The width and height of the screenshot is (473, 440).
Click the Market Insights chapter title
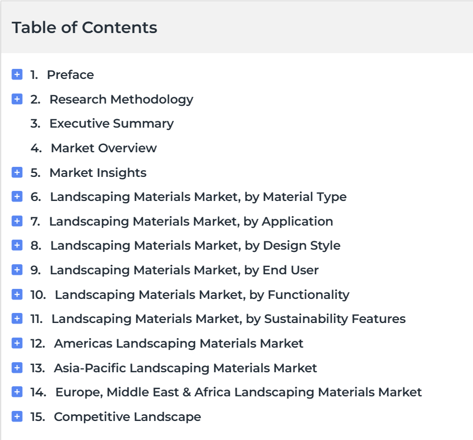[x=98, y=172]
